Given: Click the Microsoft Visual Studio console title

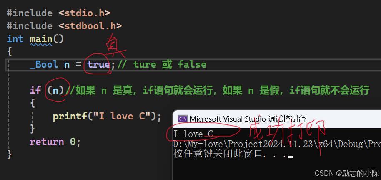Looking at the screenshot, I should tap(247, 119).
